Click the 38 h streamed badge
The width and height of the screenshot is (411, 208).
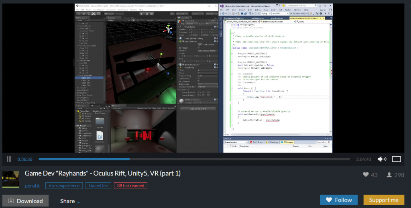(x=130, y=186)
